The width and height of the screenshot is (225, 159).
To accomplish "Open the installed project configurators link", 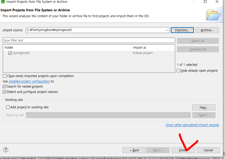I will pyautogui.click(x=29, y=81).
